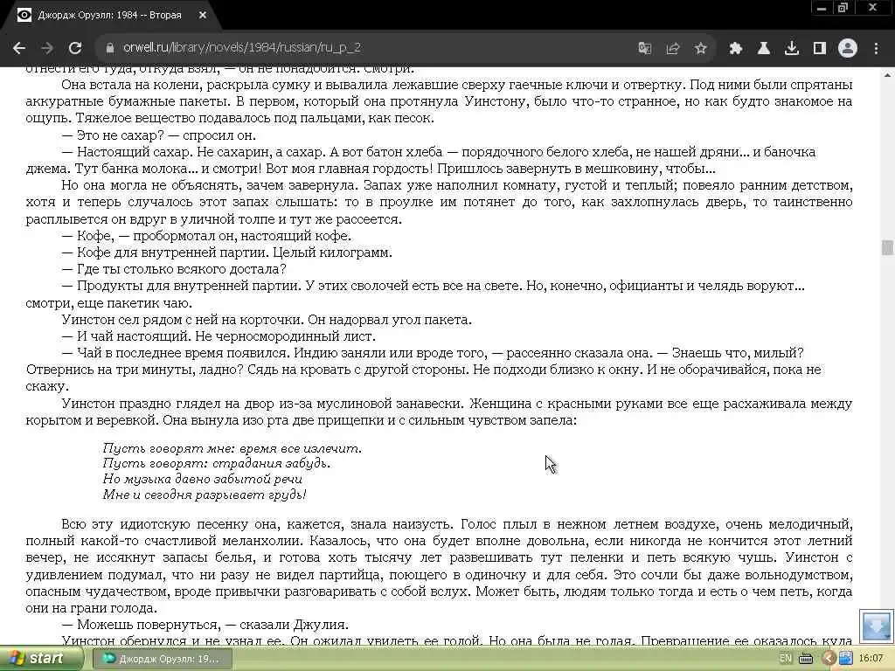Image resolution: width=895 pixels, height=671 pixels.
Task: Go forward with the forward arrow
Action: coord(47,48)
